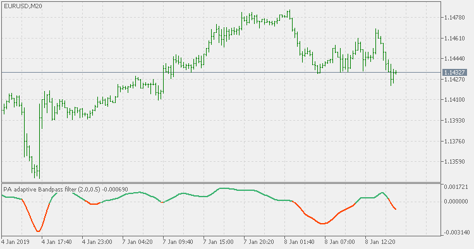Image resolution: width=474 pixels, height=249 pixels.
Task: Click the 1.14100 price scale value
Action: pyautogui.click(x=454, y=100)
